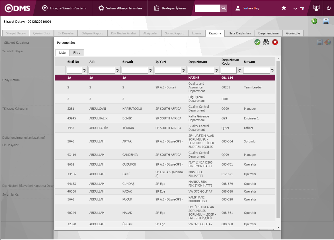Image resolution: width=334 pixels, height=240 pixels.
Task: Click the binoculars search icon in Personel Seç
Action: click(x=266, y=42)
